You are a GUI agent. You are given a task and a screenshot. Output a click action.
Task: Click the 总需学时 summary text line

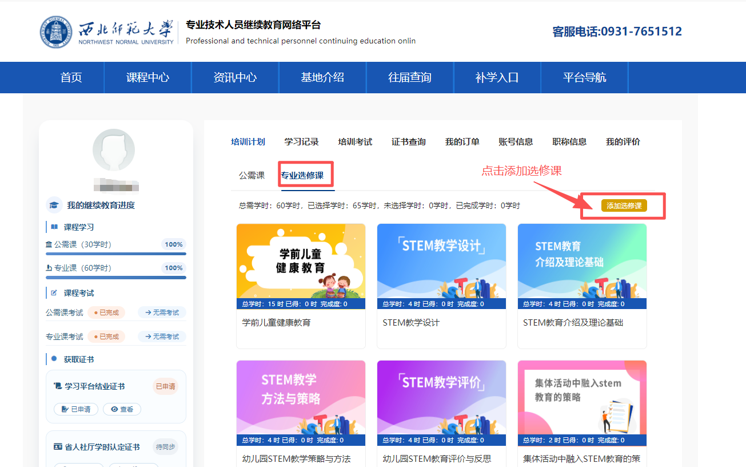point(380,206)
